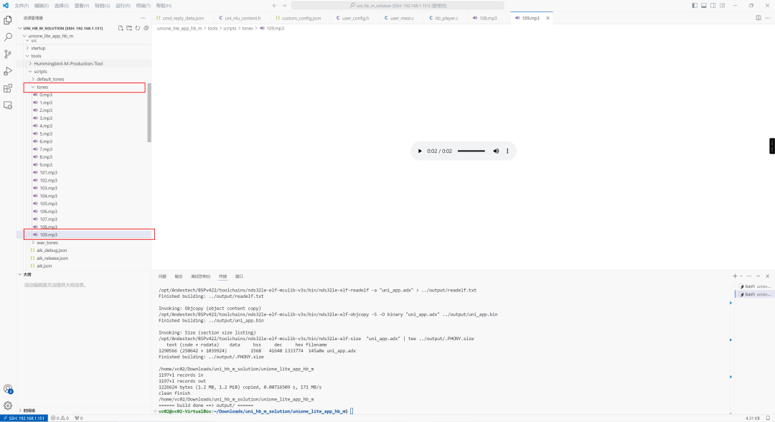Click the New Folder icon in the explorer header
Screen dimensions: 775x422
(129, 28)
